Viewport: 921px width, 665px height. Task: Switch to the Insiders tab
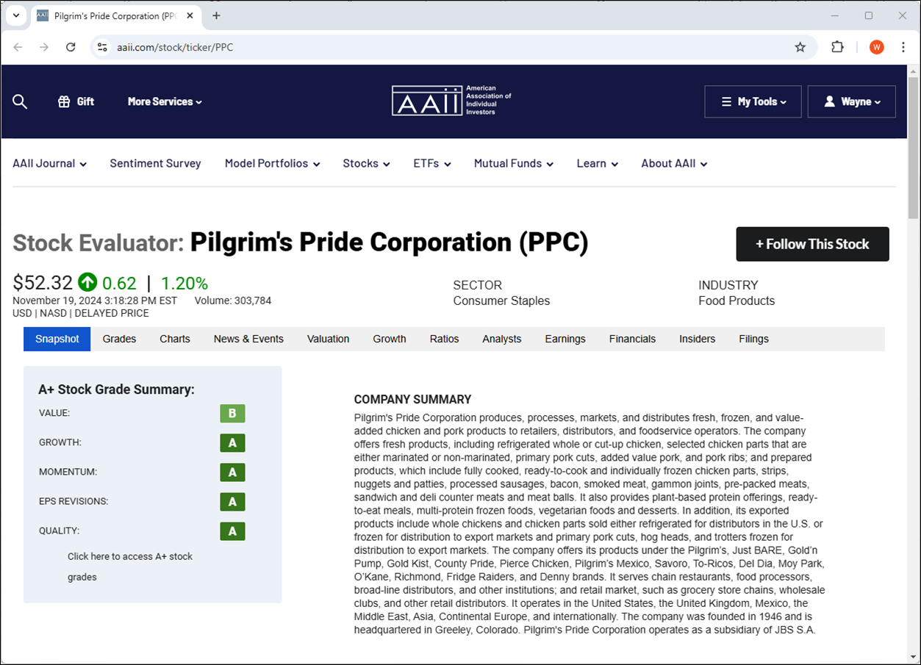click(x=697, y=339)
